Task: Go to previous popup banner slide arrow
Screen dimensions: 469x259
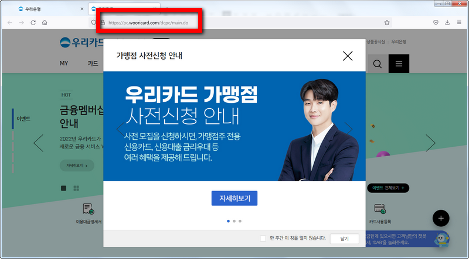Action: (x=120, y=129)
